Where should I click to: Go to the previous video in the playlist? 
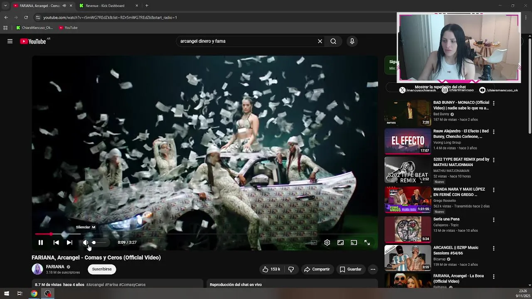pyautogui.click(x=56, y=243)
